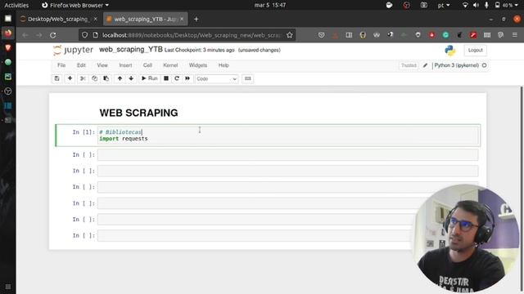The image size is (524, 294).
Task: Move selected cell down arrow
Action: coord(131,78)
